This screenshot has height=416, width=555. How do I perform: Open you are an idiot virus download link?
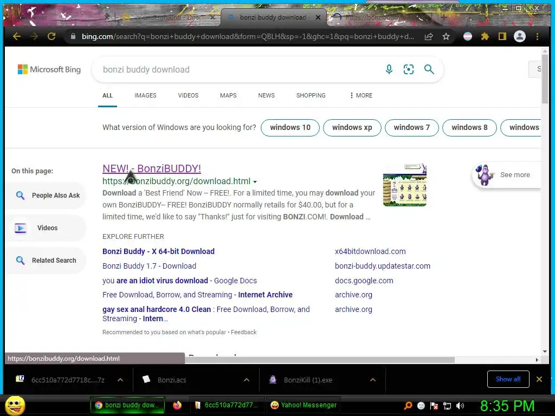click(179, 281)
